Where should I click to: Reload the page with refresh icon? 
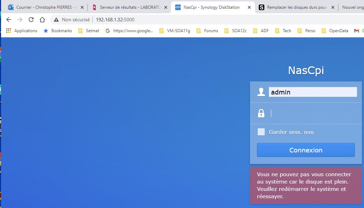pyautogui.click(x=31, y=20)
